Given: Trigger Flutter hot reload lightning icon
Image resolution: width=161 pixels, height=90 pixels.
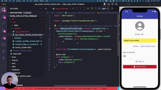Looking at the screenshot, I should coord(88,8).
